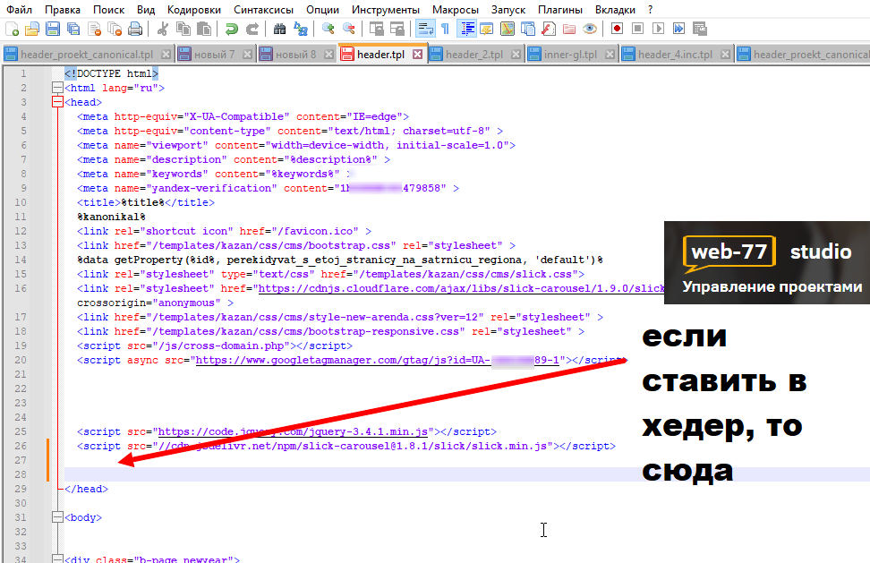
Task: Click the Print icon in toolbar
Action: [x=135, y=29]
